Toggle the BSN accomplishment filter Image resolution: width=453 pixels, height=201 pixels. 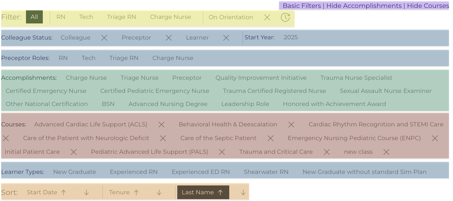click(x=108, y=104)
